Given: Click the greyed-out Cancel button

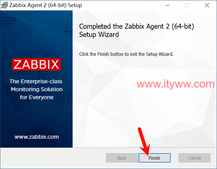Looking at the screenshot, I should [x=195, y=158].
